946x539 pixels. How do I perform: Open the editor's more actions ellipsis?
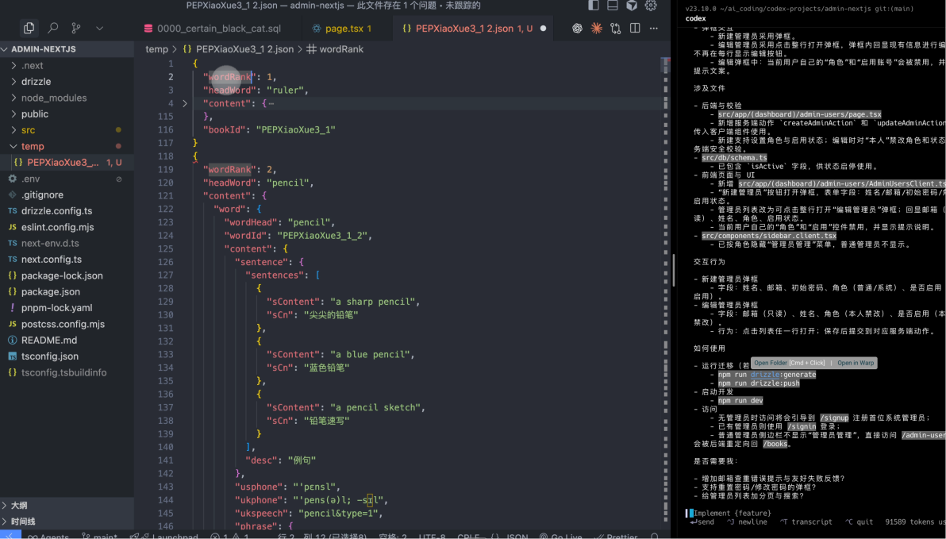pos(655,28)
